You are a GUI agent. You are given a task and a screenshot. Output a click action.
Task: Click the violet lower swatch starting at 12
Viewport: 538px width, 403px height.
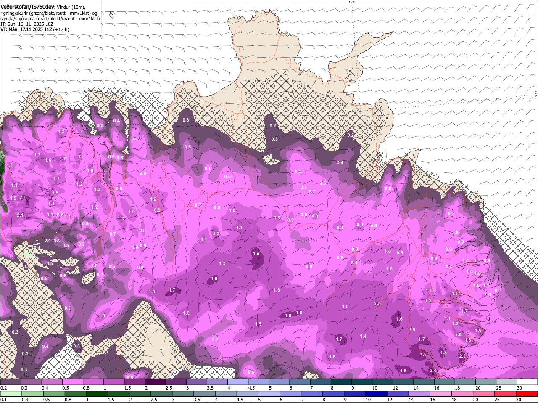click(x=398, y=394)
